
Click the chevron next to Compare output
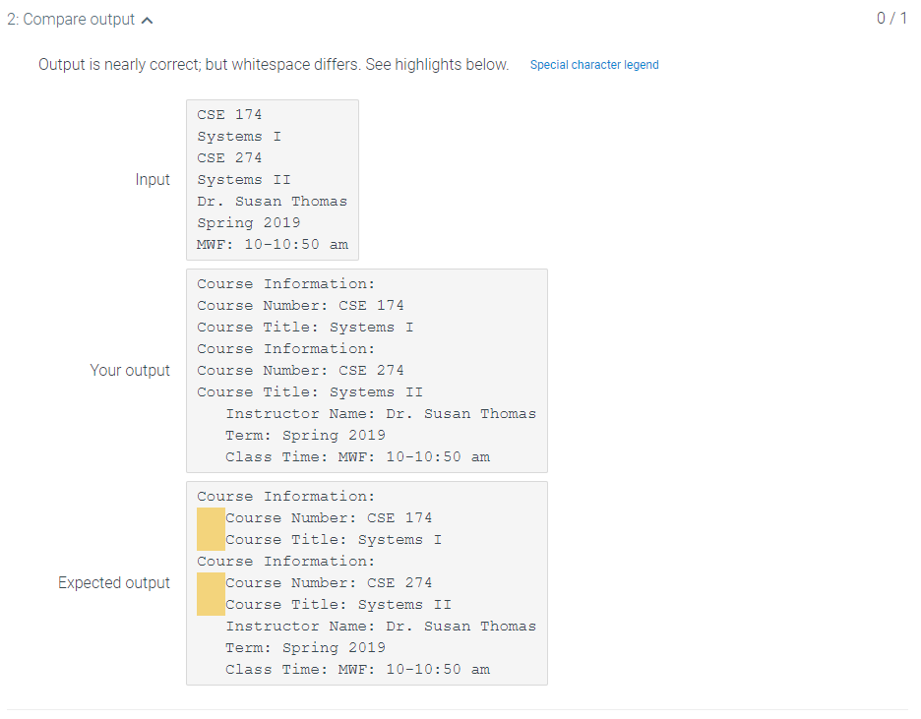[x=147, y=18]
